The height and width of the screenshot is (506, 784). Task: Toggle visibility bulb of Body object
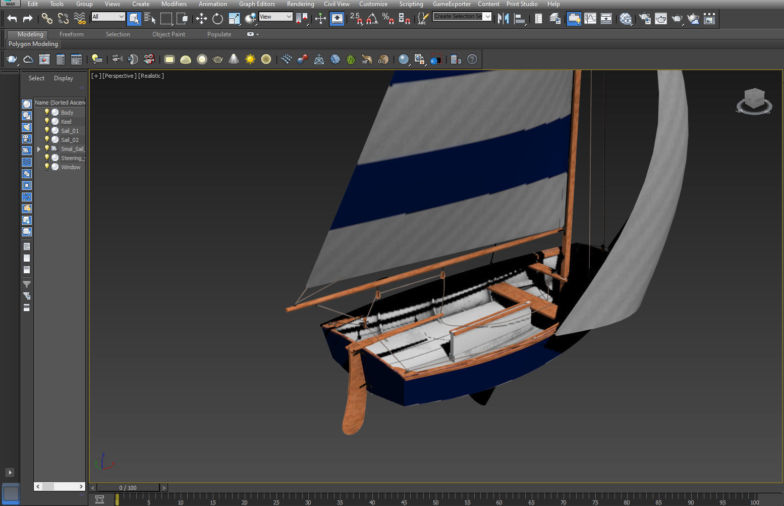click(47, 112)
